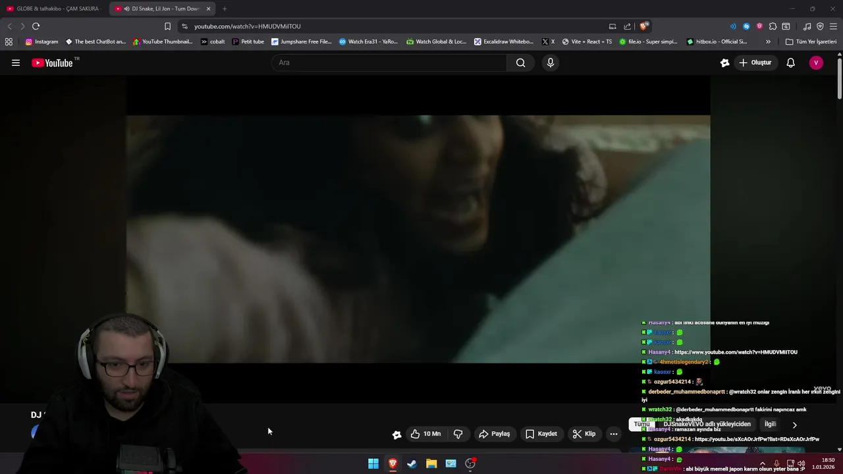Like the video with thumbs up
The width and height of the screenshot is (843, 474).
tap(425, 434)
